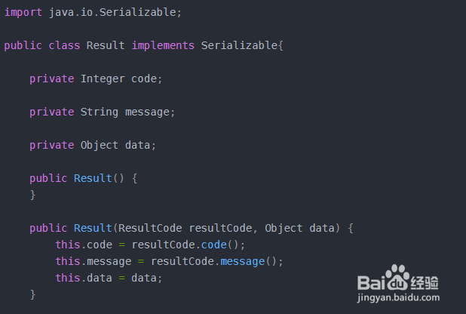Click the String type of the message field
The image size is (466, 314).
[100, 112]
